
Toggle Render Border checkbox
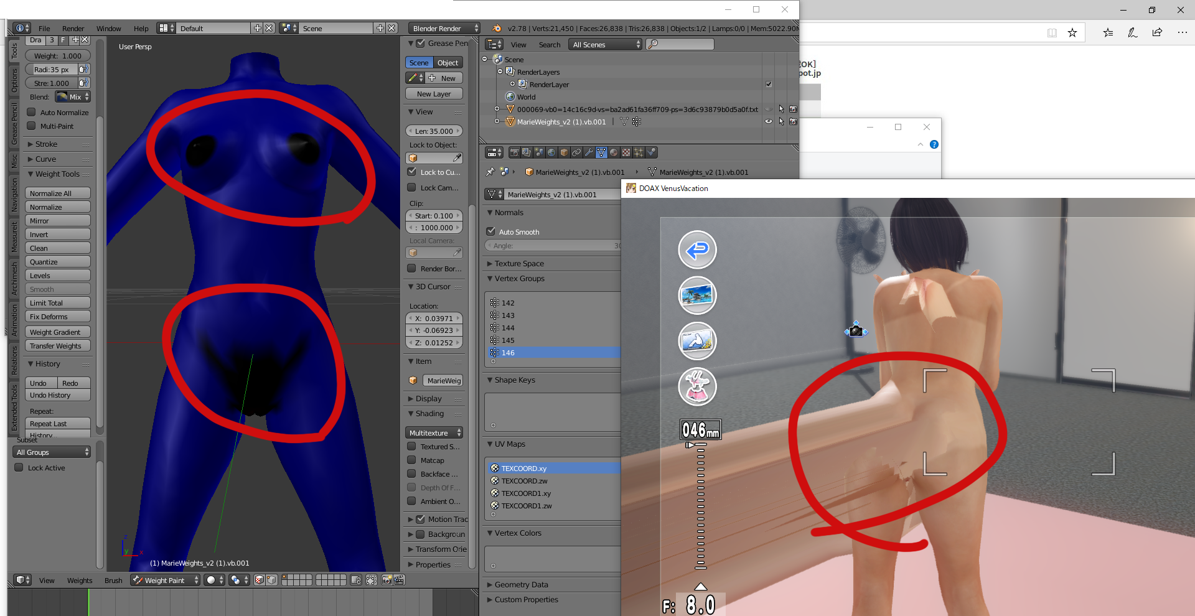[x=411, y=268]
